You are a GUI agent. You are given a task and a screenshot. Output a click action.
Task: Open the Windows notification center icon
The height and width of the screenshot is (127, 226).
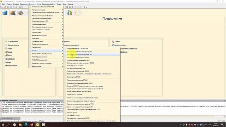222,125
